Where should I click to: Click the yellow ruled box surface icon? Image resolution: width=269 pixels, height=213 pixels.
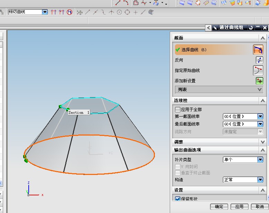pos(206,2)
